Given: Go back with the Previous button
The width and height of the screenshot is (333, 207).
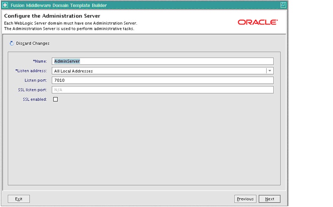Looking at the screenshot, I should click(x=245, y=199).
